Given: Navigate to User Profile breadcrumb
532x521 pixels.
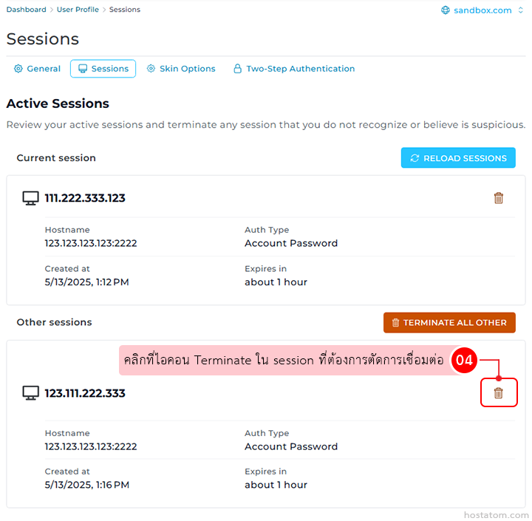Looking at the screenshot, I should [78, 10].
